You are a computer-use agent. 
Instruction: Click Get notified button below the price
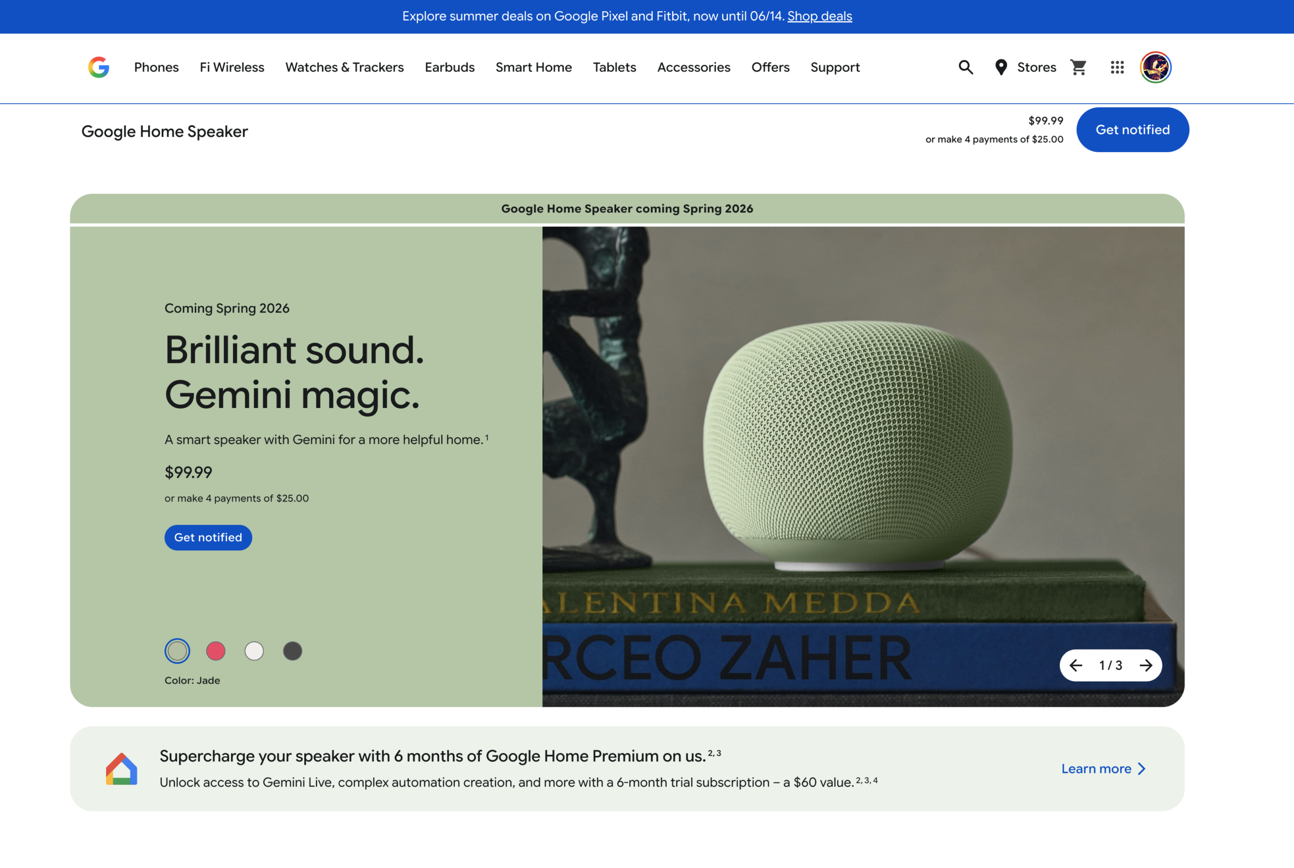[x=208, y=537]
